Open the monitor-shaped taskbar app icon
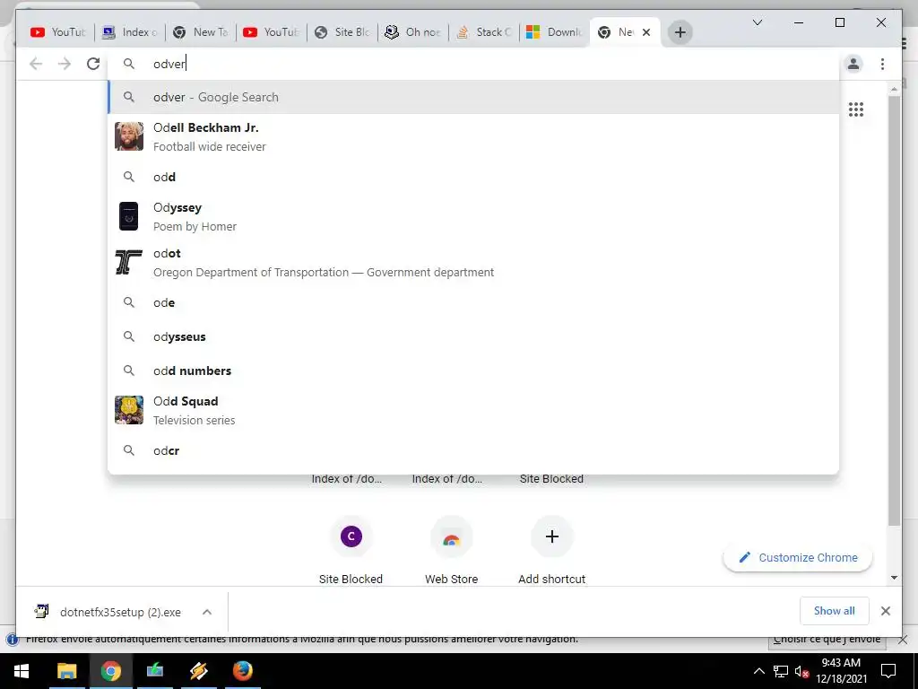 [154, 671]
